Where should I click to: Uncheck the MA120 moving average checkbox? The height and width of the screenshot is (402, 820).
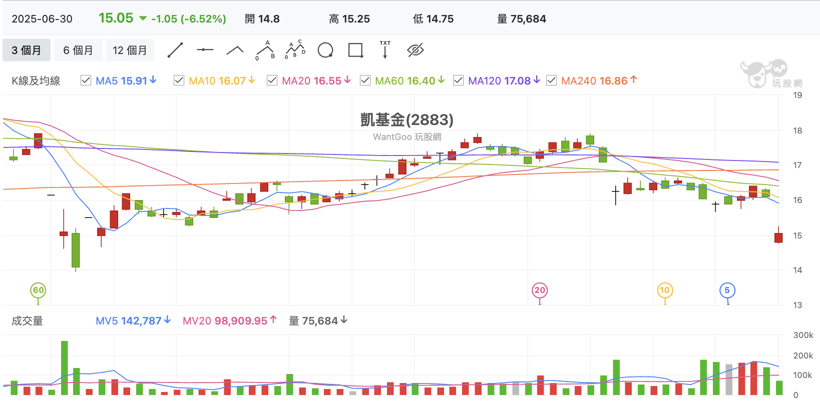point(458,80)
